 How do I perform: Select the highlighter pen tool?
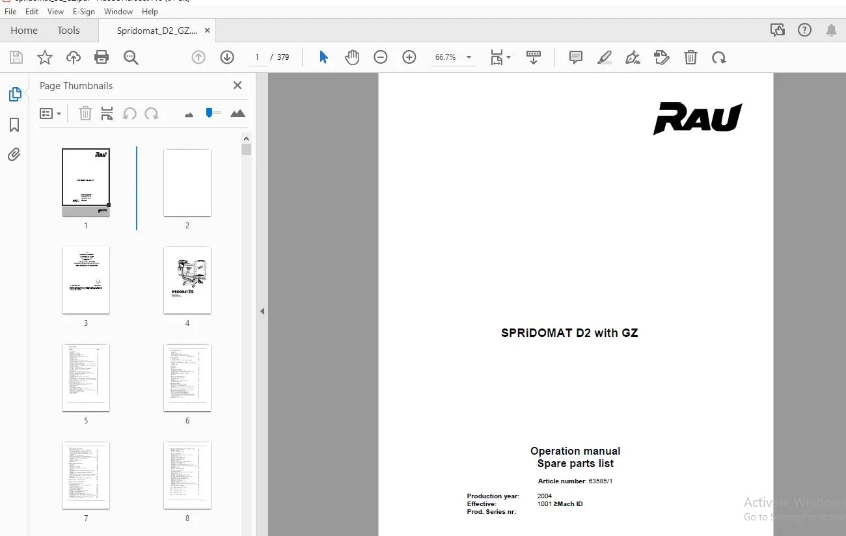pos(605,57)
